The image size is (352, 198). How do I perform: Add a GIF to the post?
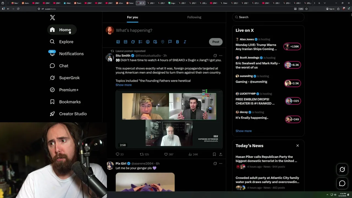125,42
